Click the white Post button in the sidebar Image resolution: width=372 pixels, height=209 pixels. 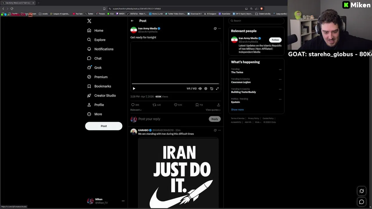tap(104, 126)
